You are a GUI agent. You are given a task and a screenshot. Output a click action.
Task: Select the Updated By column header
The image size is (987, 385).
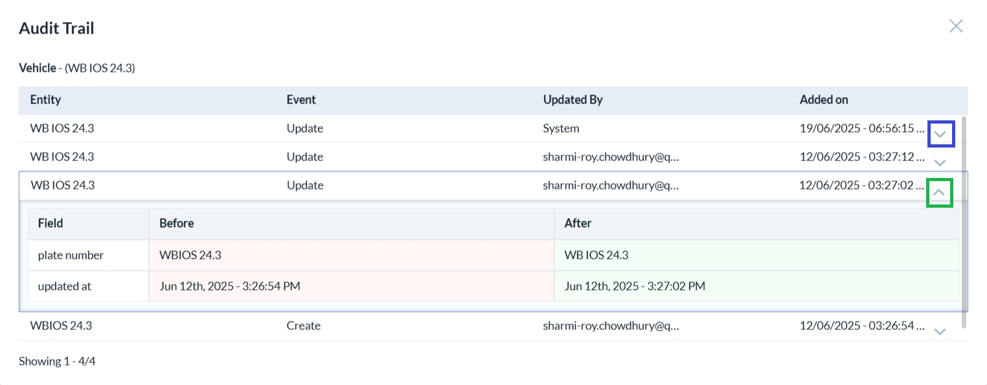[573, 100]
